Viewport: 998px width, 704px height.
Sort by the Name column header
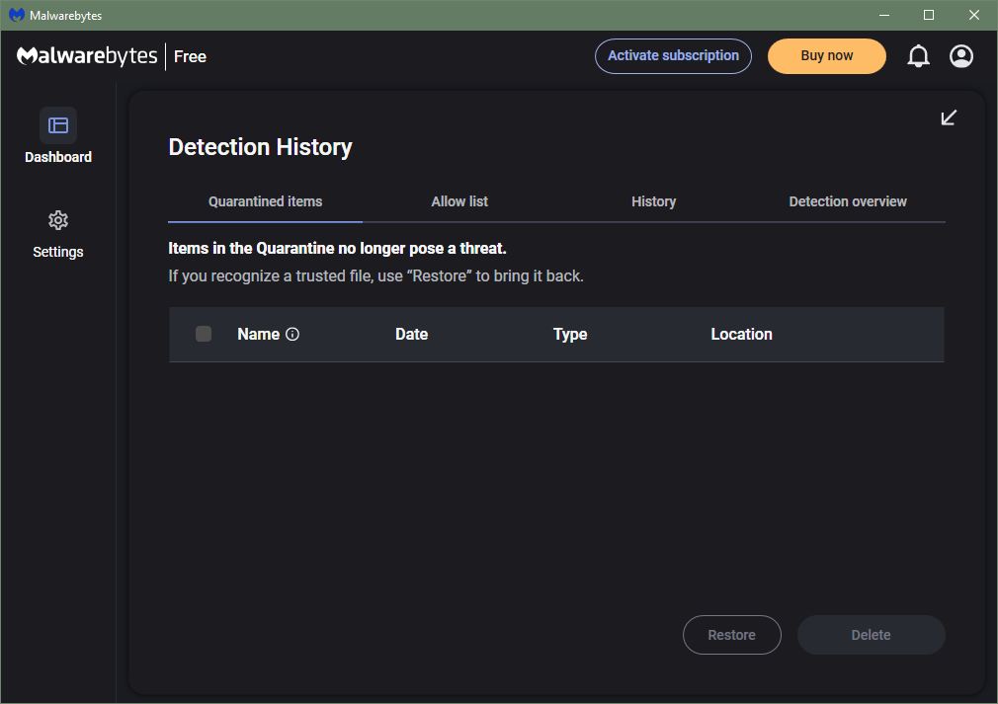click(259, 334)
